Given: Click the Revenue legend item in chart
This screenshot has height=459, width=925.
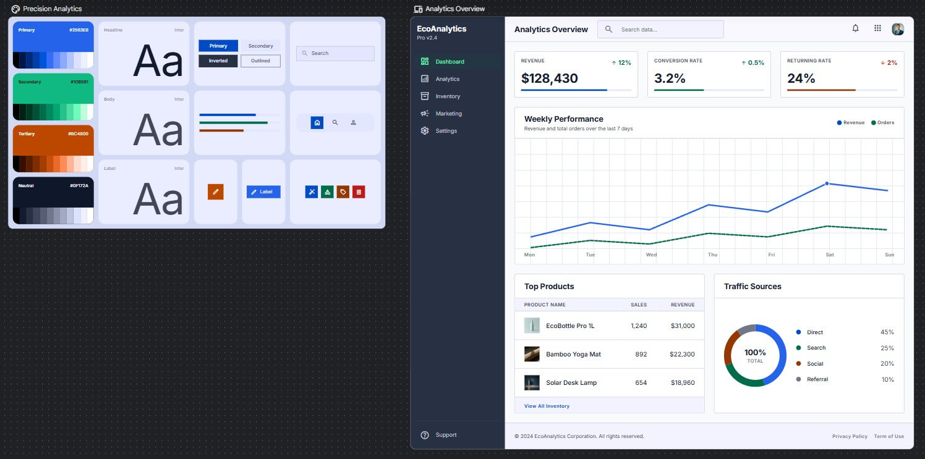Looking at the screenshot, I should tap(851, 123).
